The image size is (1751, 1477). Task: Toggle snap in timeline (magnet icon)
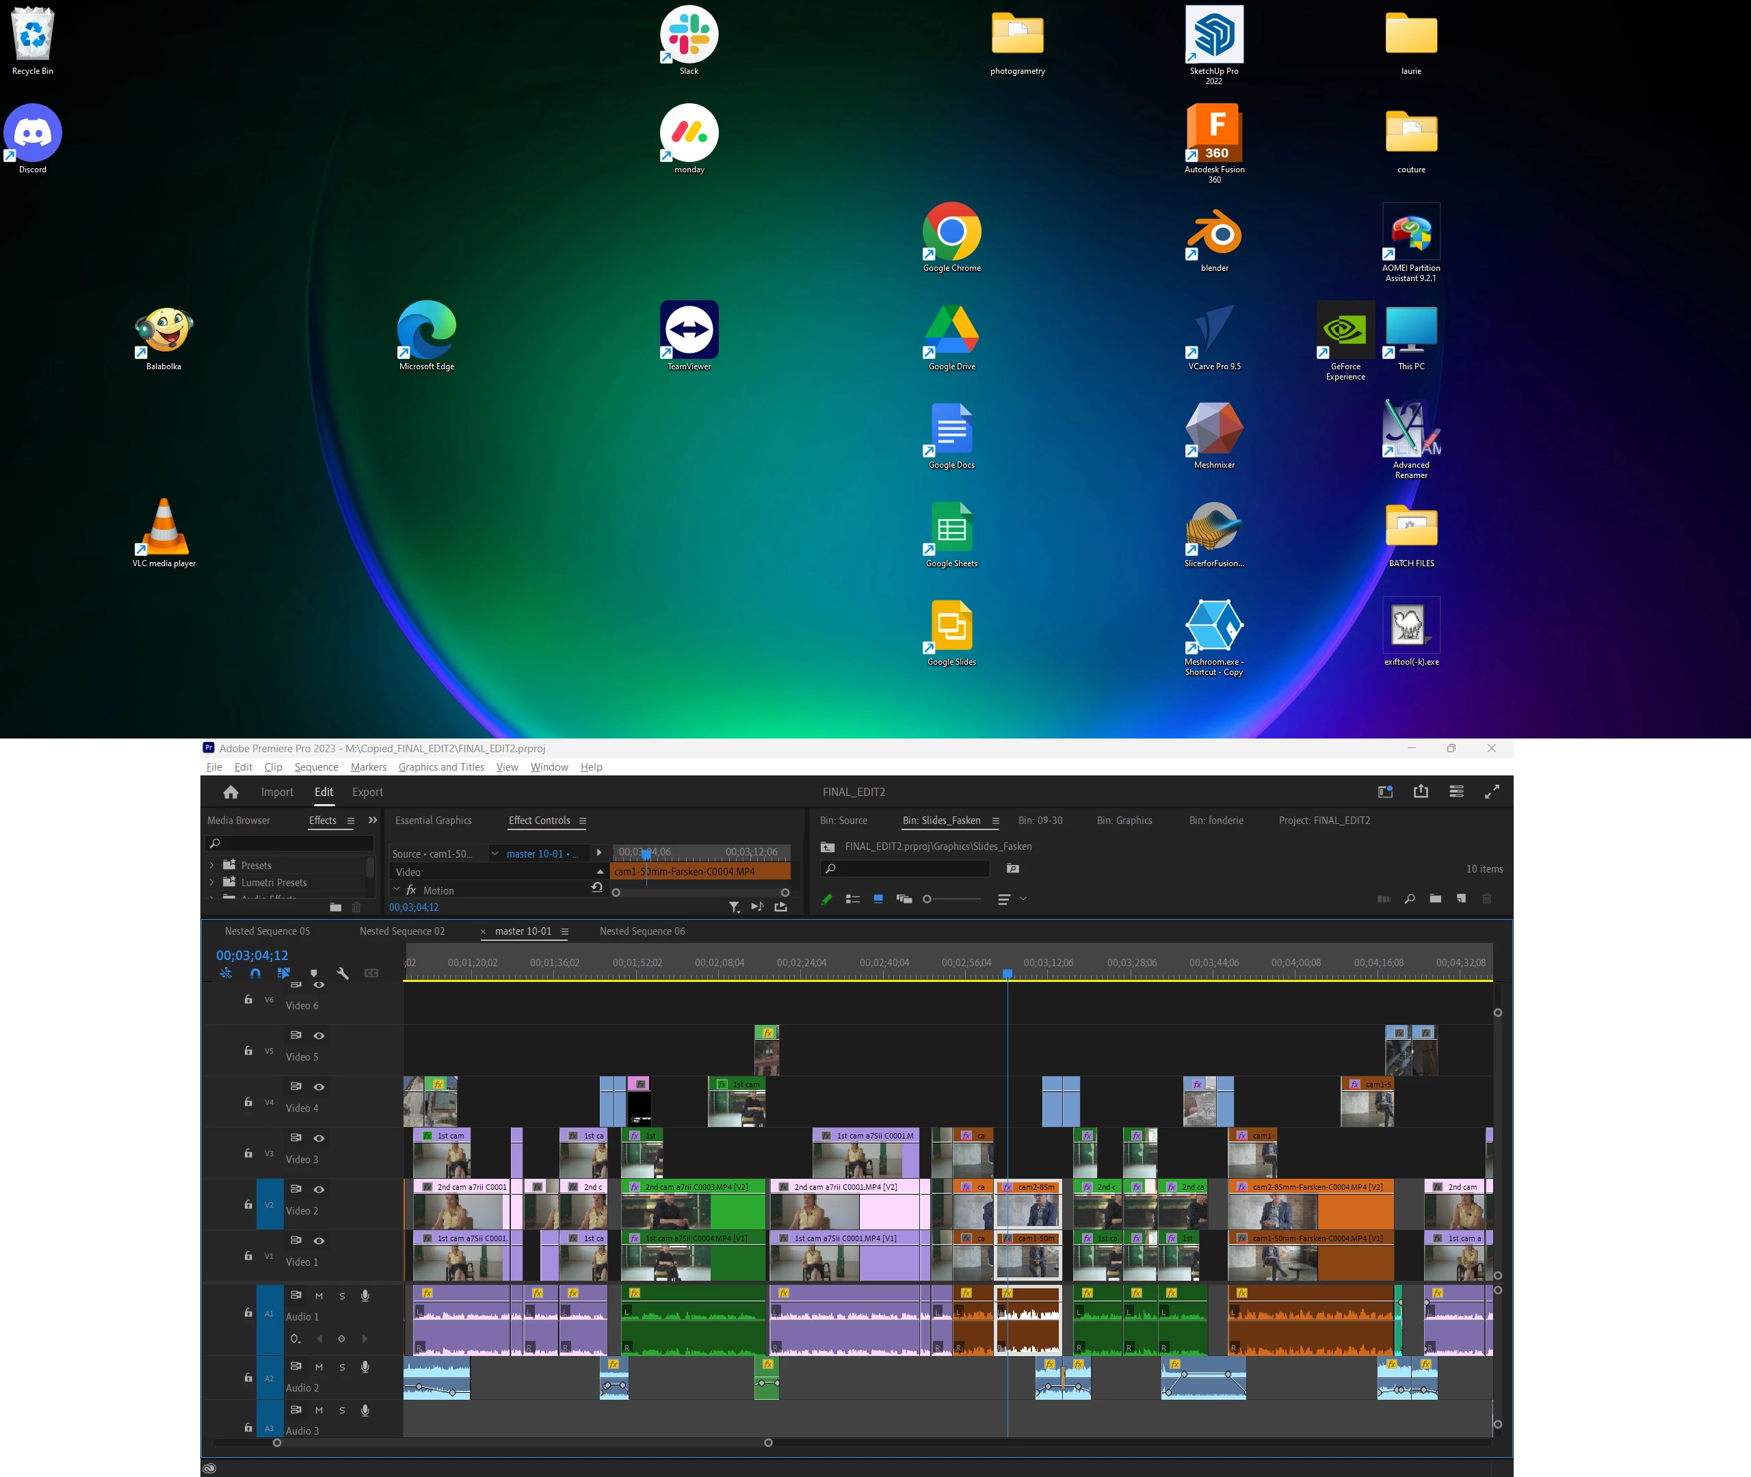coord(255,973)
